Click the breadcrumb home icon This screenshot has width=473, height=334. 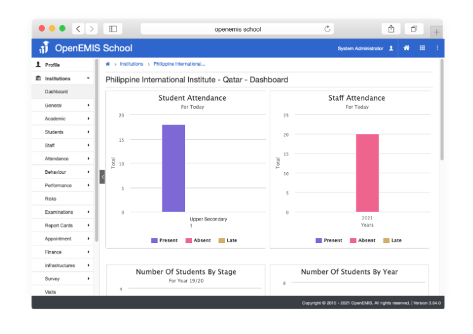coord(108,64)
